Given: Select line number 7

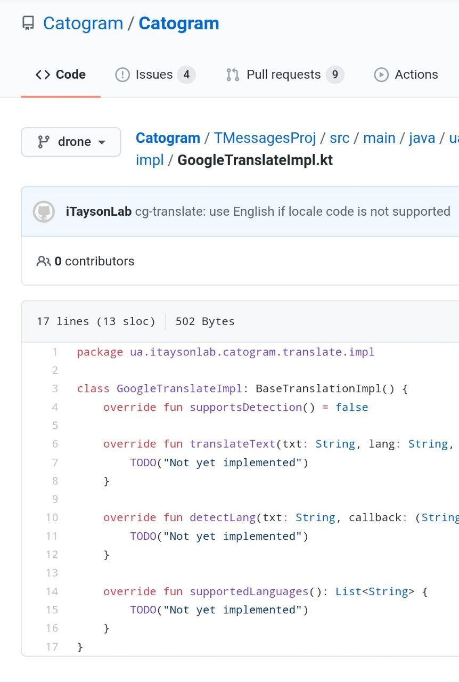Looking at the screenshot, I should coord(54,462).
